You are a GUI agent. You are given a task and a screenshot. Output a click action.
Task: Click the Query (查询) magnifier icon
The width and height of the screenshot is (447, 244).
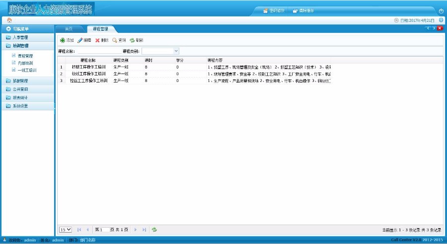[115, 40]
